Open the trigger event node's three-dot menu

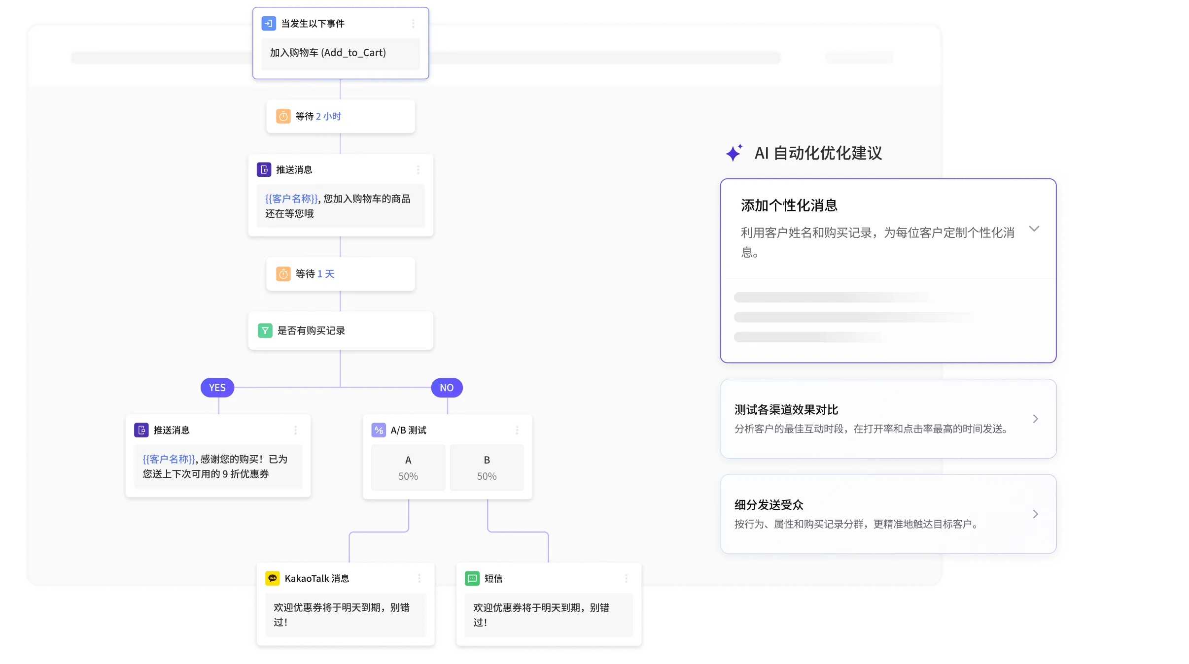click(x=413, y=23)
